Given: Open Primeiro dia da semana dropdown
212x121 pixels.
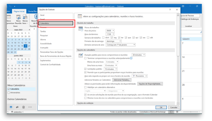Looking at the screenshot, I should [114, 41].
